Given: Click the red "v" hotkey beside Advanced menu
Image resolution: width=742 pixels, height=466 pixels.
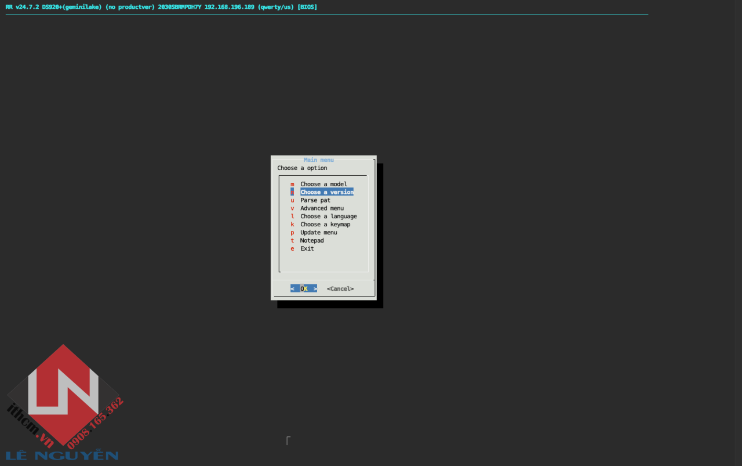Looking at the screenshot, I should click(292, 208).
